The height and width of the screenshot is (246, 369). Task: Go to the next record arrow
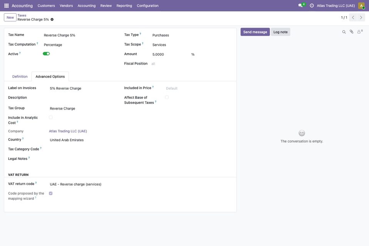361,17
